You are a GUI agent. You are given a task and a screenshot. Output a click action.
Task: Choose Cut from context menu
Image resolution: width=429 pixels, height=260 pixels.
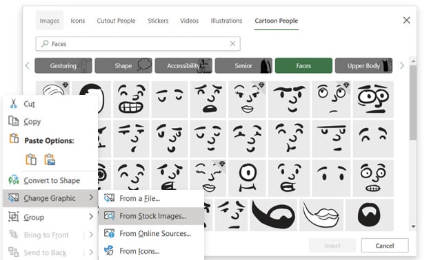50,104
